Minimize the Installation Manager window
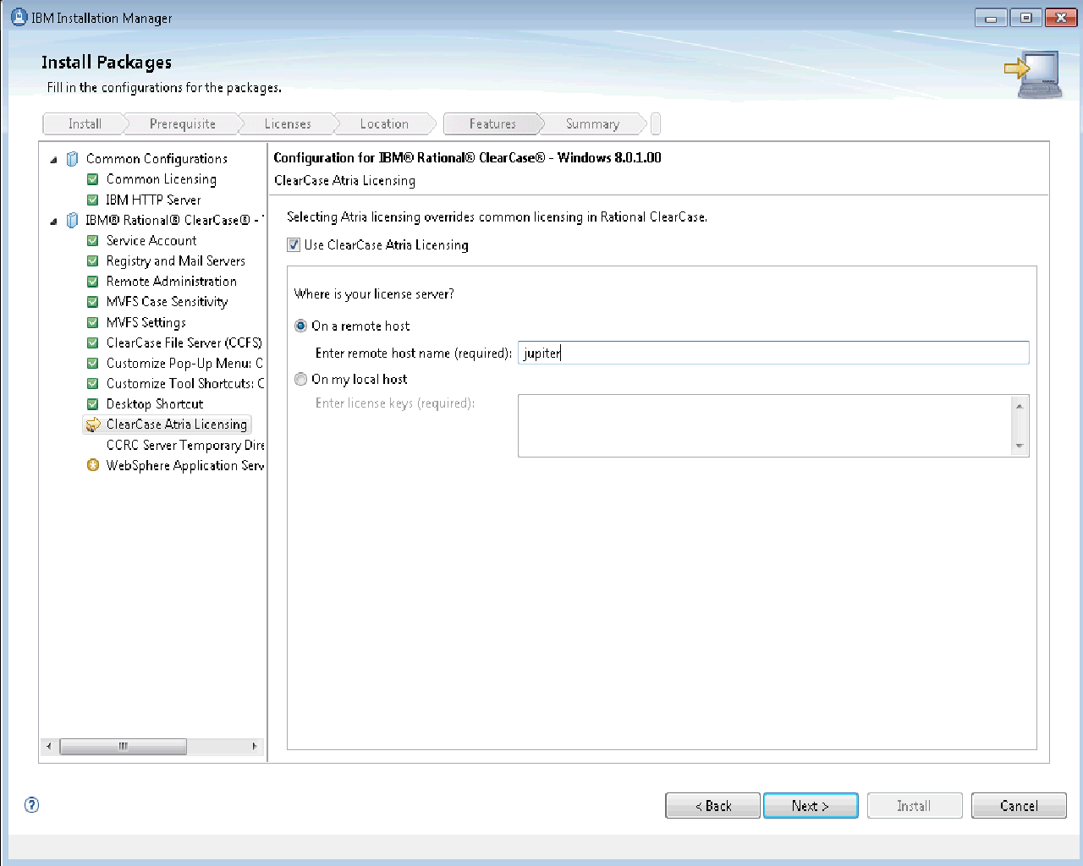 [x=991, y=18]
